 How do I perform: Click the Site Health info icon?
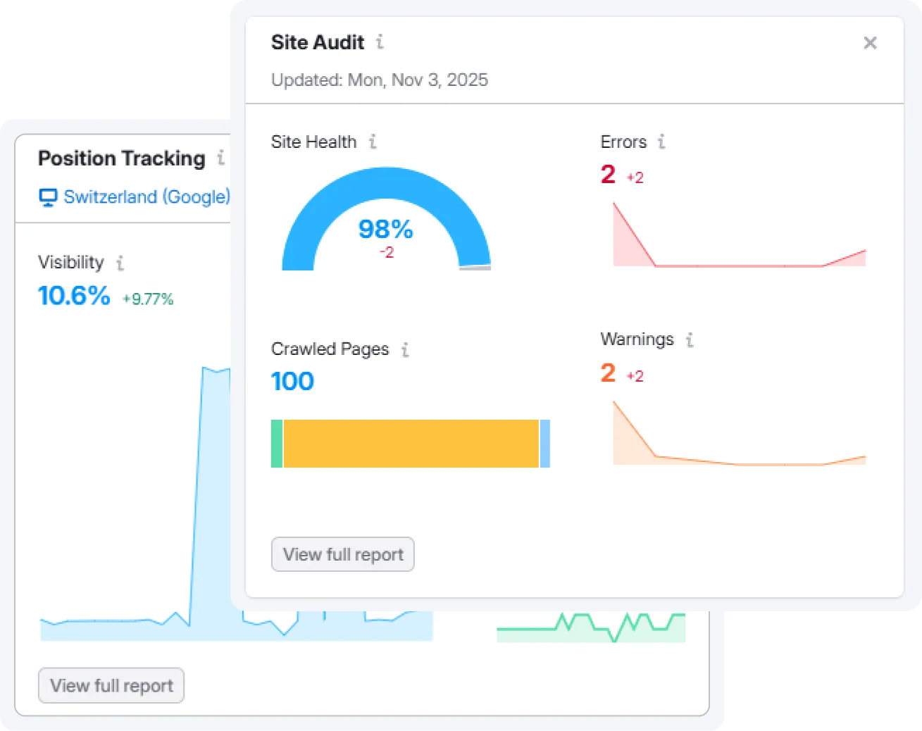click(372, 142)
